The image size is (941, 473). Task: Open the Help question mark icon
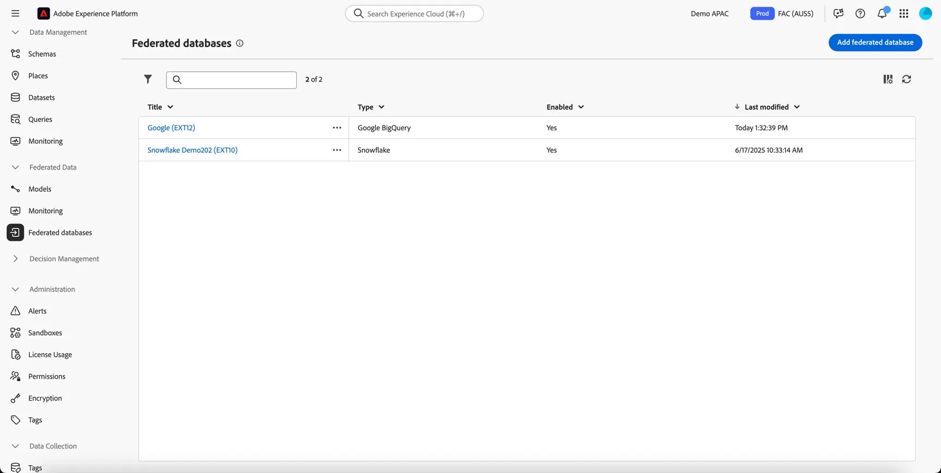[860, 14]
